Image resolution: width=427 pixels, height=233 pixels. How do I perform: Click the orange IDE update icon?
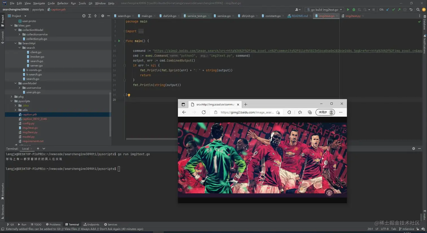tap(424, 10)
